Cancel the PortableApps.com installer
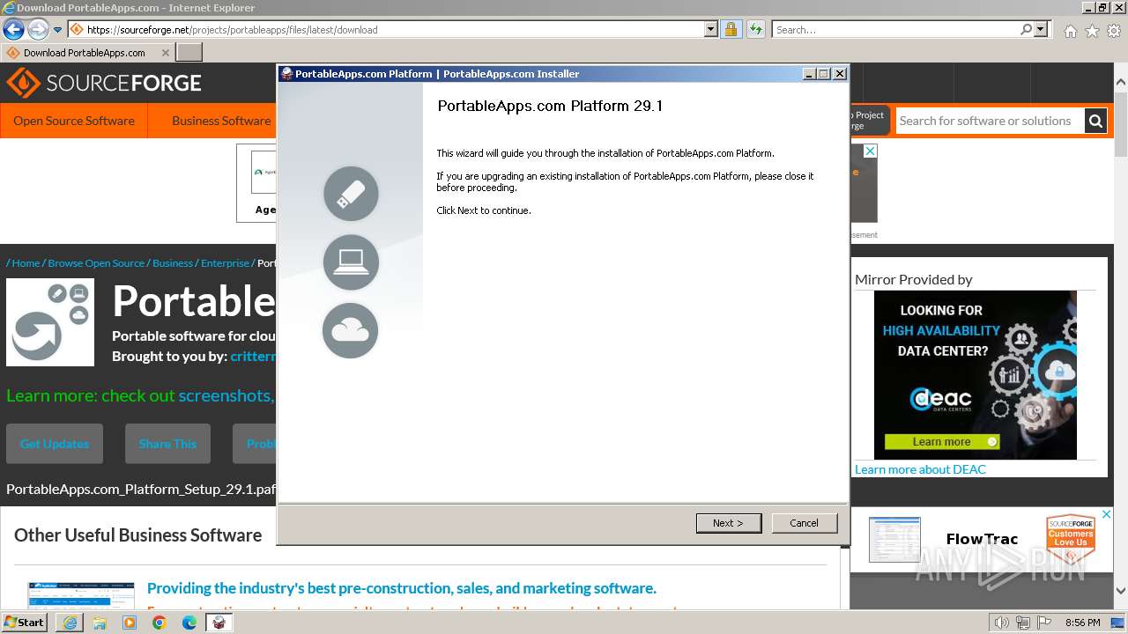 click(804, 523)
